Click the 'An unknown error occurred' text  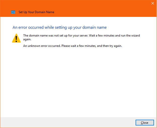click(x=73, y=46)
